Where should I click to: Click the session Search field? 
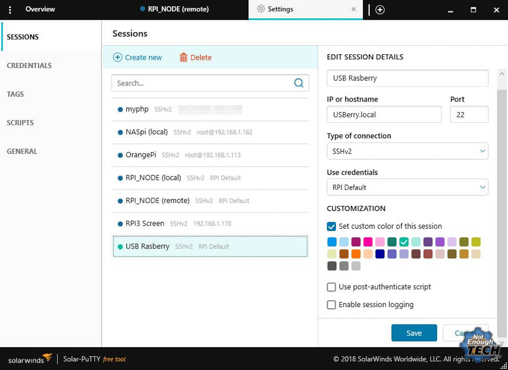pos(210,83)
